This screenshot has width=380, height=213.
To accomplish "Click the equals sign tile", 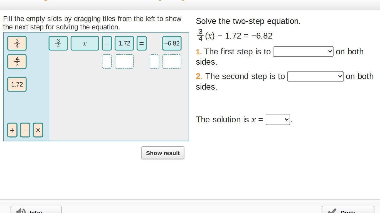I will click(x=142, y=44).
